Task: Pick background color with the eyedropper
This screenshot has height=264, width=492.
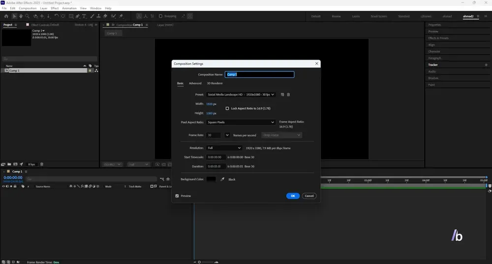Action: pyautogui.click(x=222, y=179)
